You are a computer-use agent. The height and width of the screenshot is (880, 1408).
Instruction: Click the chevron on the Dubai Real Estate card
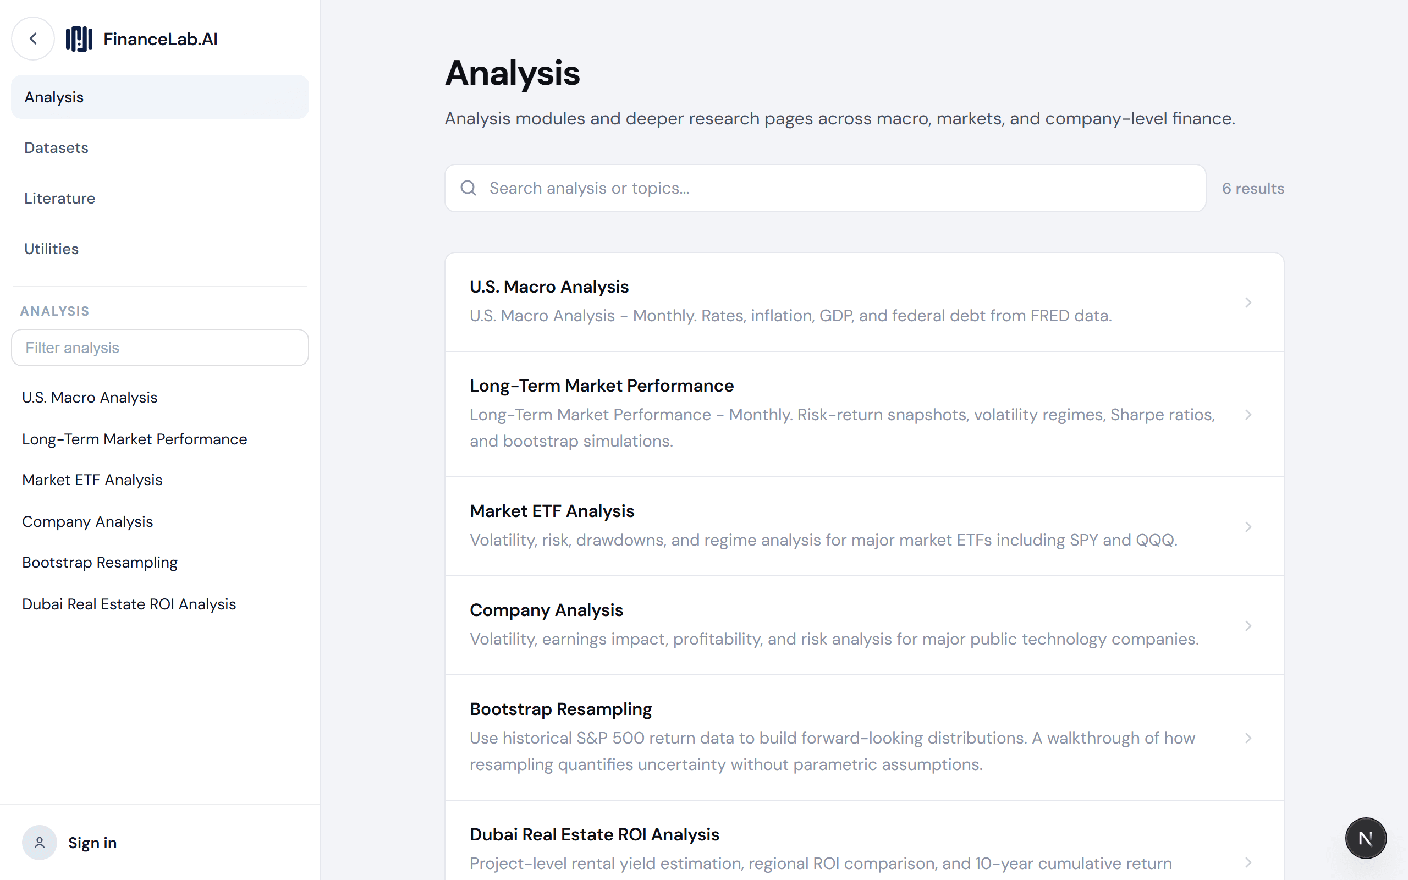1248,862
